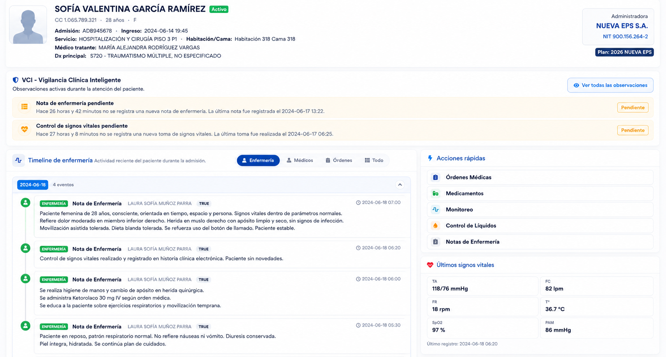Click the NIT 900.156.264-2 link

pos(625,37)
